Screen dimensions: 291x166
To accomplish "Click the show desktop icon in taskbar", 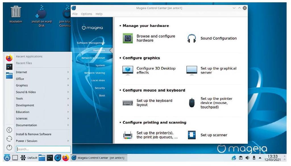I will [15, 158].
